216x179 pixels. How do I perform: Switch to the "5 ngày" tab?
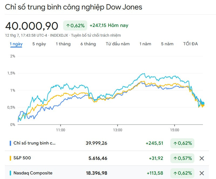pos(39,44)
